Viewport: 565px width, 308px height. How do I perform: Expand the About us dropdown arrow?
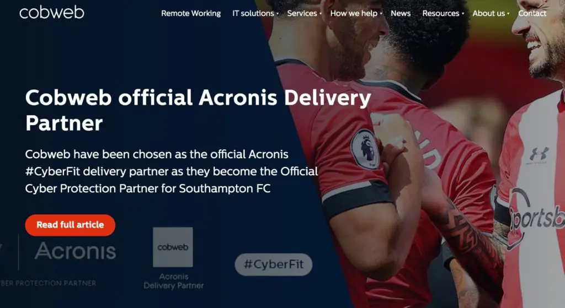(x=508, y=14)
